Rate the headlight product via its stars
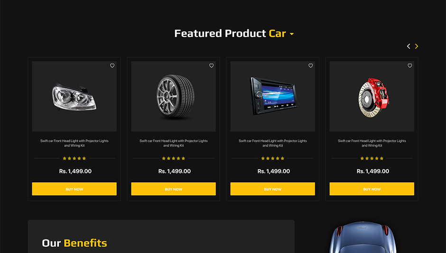 (x=74, y=158)
